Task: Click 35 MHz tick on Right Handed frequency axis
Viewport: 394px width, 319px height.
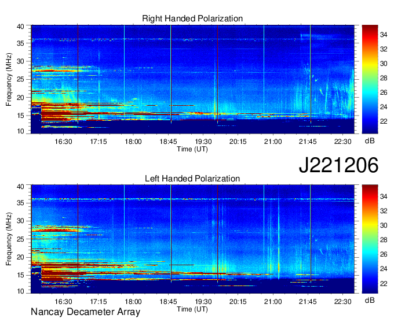Action: (x=20, y=43)
